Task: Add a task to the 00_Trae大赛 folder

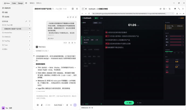Action: click(x=30, y=25)
